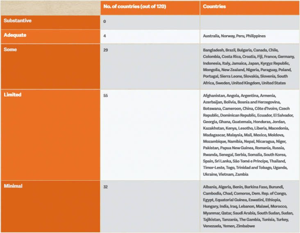Screen dimensions: 300x233
Task: Click the line starting 'Georgia, Ghana, Guatemala'
Action: pos(244,121)
